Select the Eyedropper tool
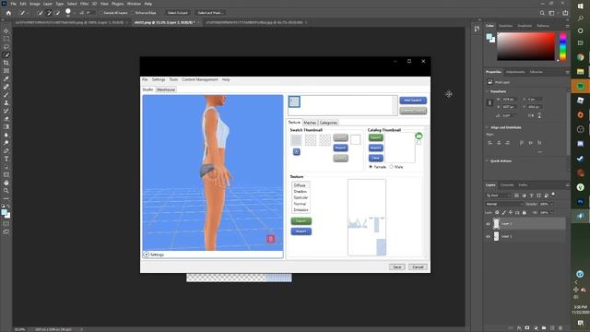 point(6,78)
